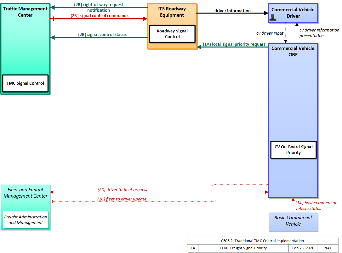342x253 pixels.
Task: Select host commercial vehicle status label
Action: click(x=316, y=205)
